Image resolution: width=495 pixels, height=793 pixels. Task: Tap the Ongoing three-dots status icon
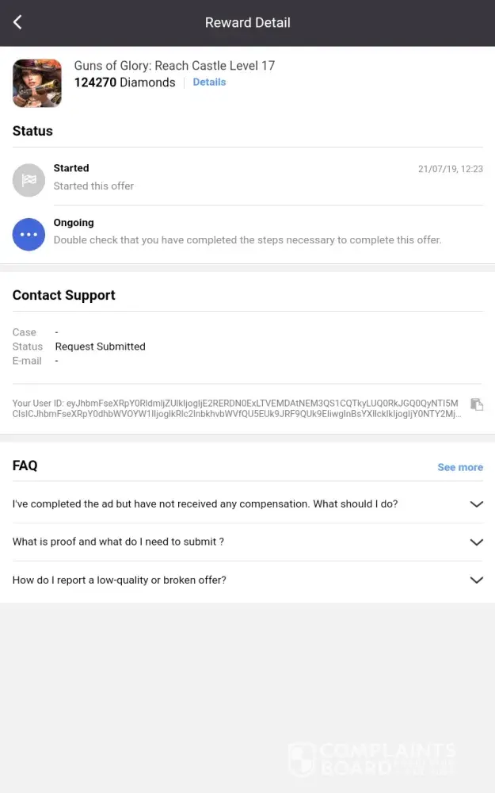coord(29,235)
